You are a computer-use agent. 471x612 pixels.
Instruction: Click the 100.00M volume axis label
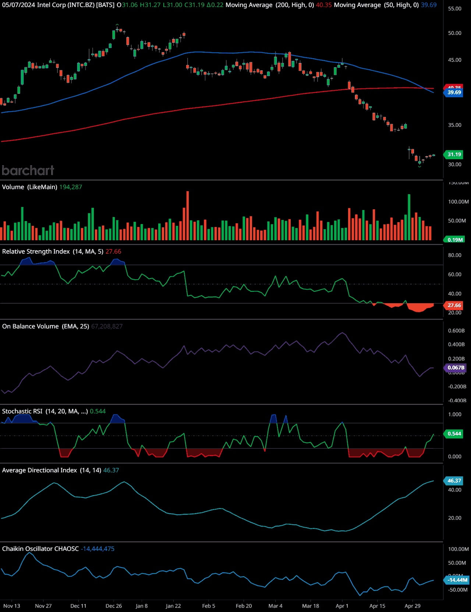458,202
